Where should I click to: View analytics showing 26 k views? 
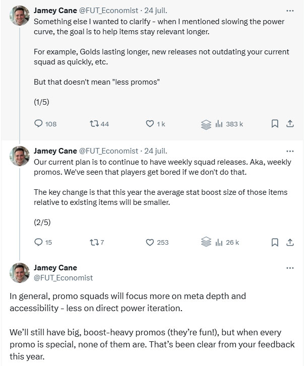coord(227,242)
